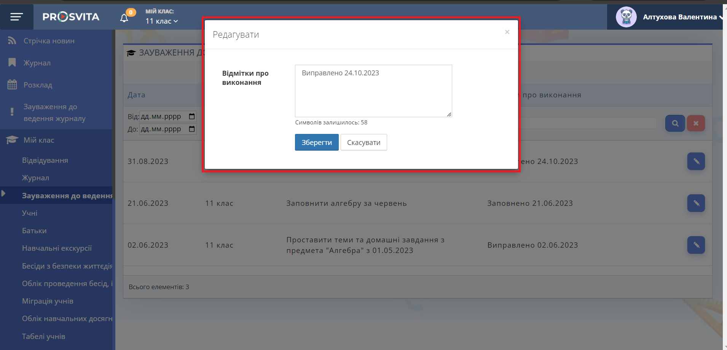Click the blue search magnifier button
The image size is (727, 350).
point(675,123)
